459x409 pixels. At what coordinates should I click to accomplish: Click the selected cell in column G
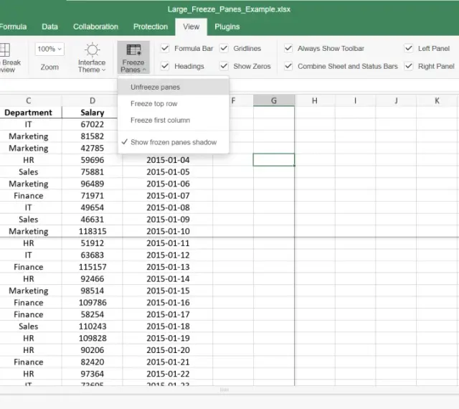coord(274,160)
